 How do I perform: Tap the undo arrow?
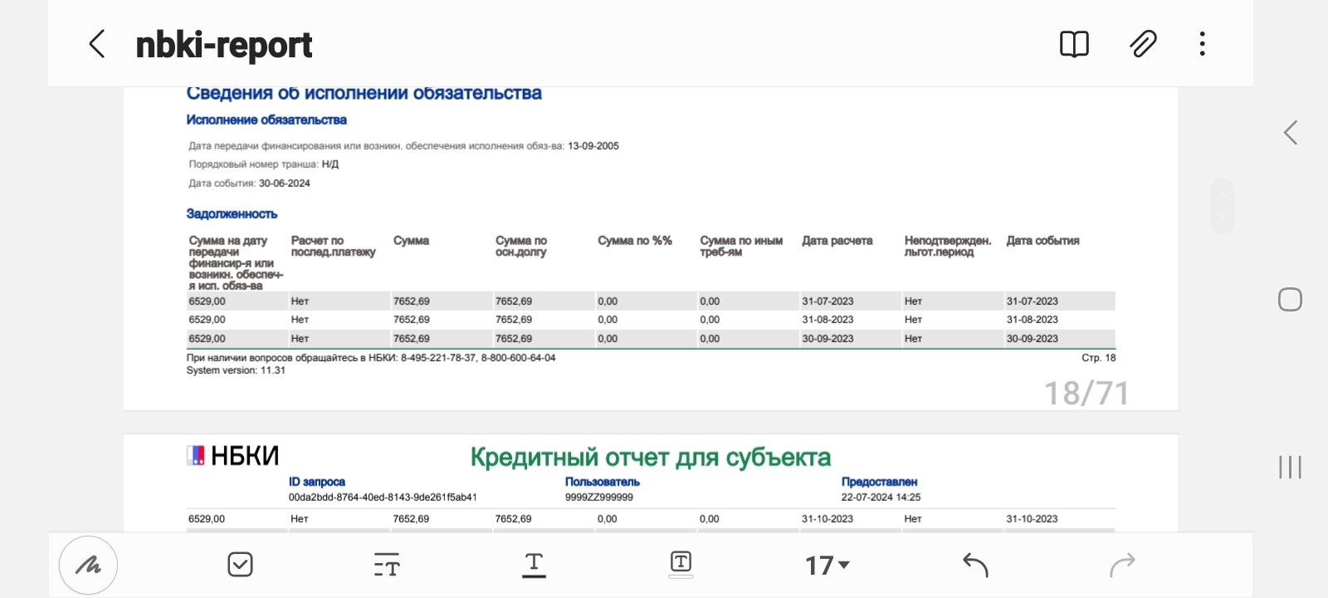(975, 565)
